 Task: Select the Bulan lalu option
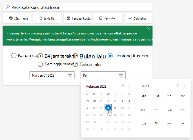coord(75,56)
